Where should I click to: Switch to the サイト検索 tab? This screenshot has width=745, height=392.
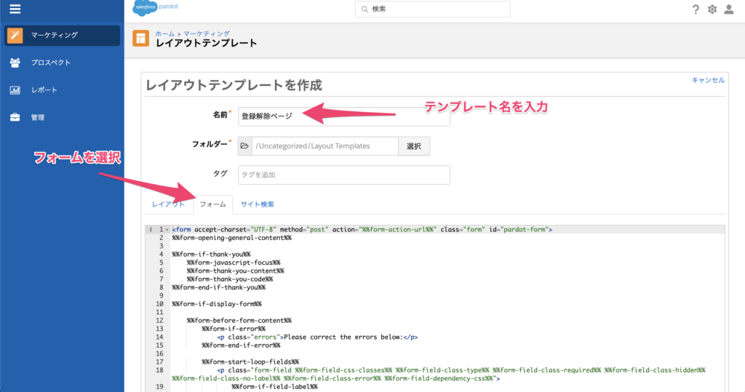click(257, 204)
